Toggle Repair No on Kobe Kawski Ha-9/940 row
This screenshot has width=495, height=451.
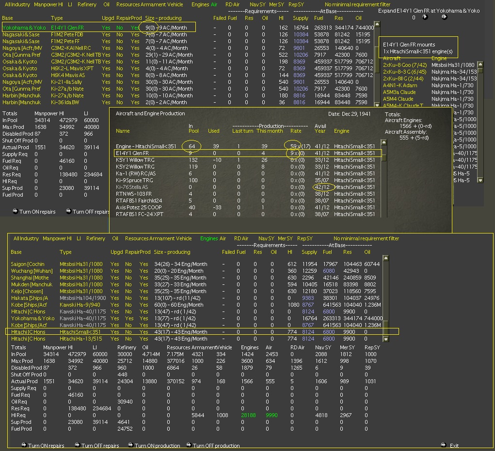[x=128, y=305]
